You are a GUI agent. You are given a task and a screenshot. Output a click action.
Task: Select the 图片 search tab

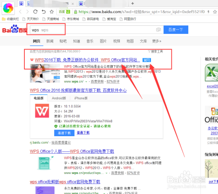pyautogui.click(x=103, y=41)
